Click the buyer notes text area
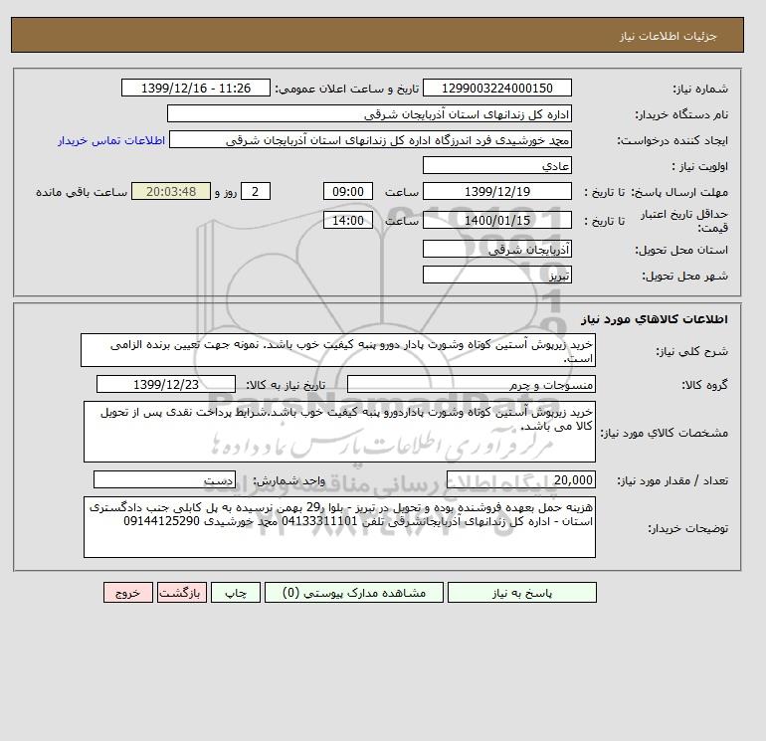The height and width of the screenshot is (741, 766). tap(339, 527)
